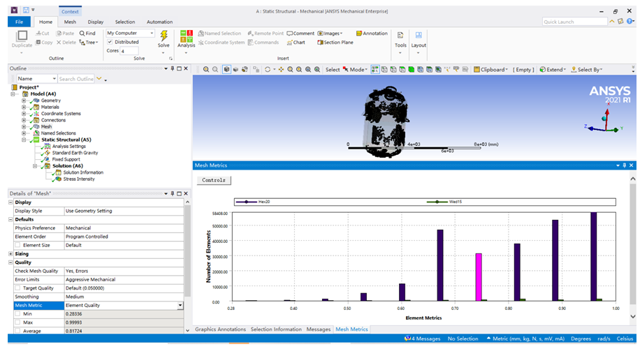Expand the Sizing section in Details
The height and width of the screenshot is (349, 640).
point(10,253)
